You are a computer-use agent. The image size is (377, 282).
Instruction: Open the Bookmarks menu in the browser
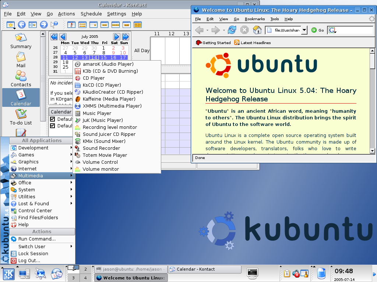[x=255, y=19]
